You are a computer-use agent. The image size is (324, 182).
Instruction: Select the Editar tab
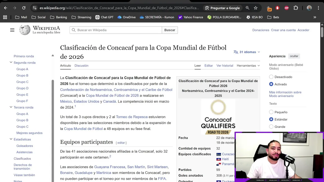(209, 65)
